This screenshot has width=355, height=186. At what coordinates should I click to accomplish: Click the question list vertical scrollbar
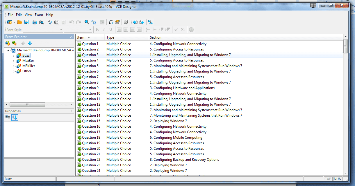click(x=345, y=104)
